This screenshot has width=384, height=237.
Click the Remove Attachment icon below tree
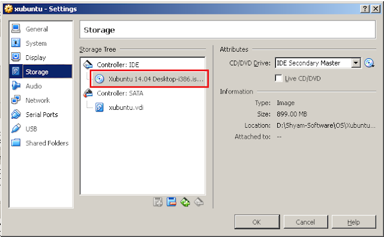[x=172, y=202]
